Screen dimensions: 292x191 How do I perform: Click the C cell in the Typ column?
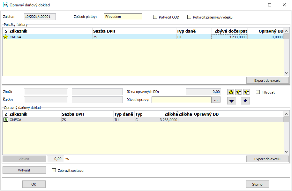coord(139,120)
